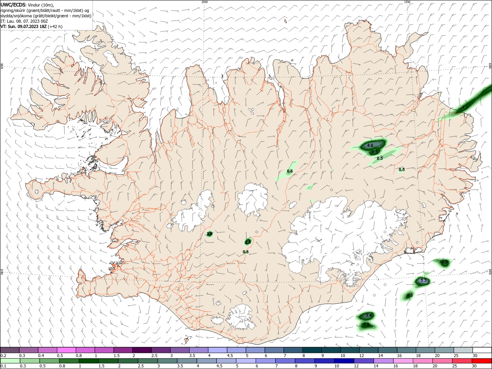Screen dimensions: 492x369
Task: Select the 10 swatch in upper snow scale
Action: (349, 350)
